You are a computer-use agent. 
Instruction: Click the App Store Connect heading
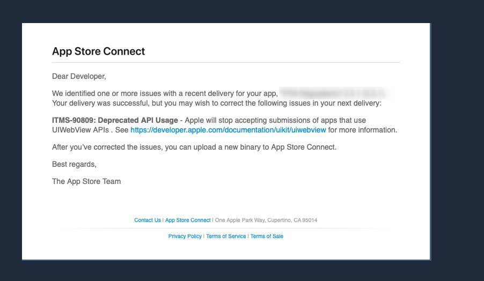pos(99,51)
